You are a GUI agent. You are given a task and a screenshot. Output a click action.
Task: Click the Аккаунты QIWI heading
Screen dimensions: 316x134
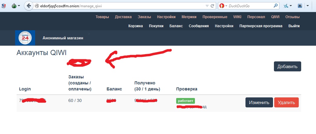click(41, 53)
